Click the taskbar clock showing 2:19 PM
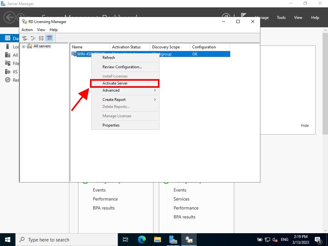The width and height of the screenshot is (328, 246). 300,240
